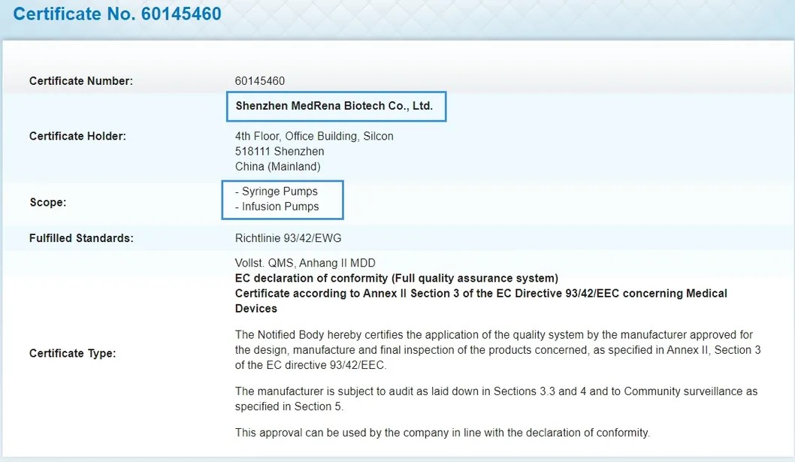Click the "China (Mainland)" country line
795x462 pixels.
[x=278, y=166]
